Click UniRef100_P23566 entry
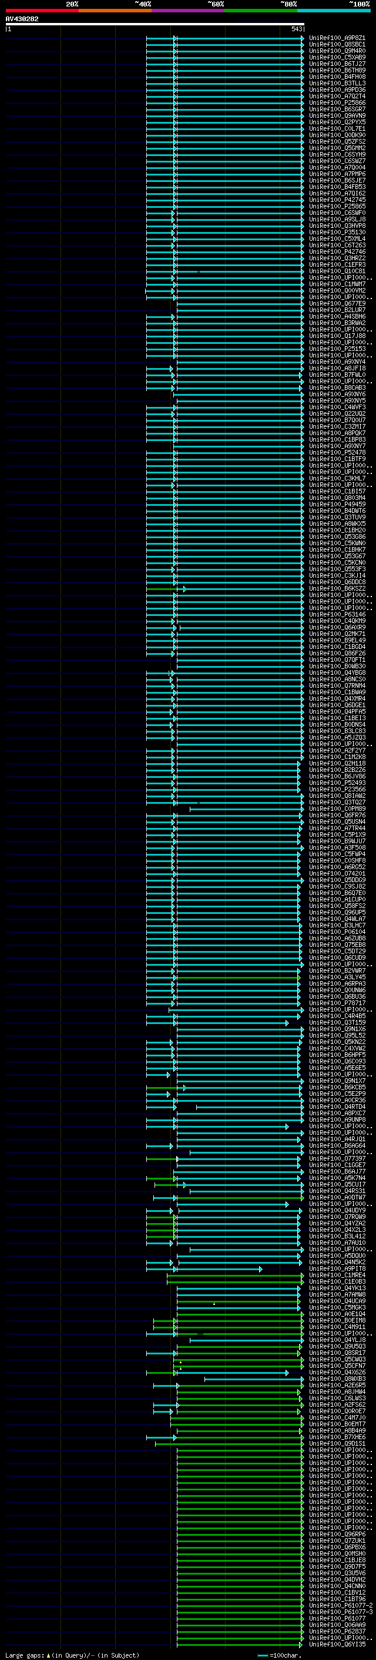 click(337, 790)
